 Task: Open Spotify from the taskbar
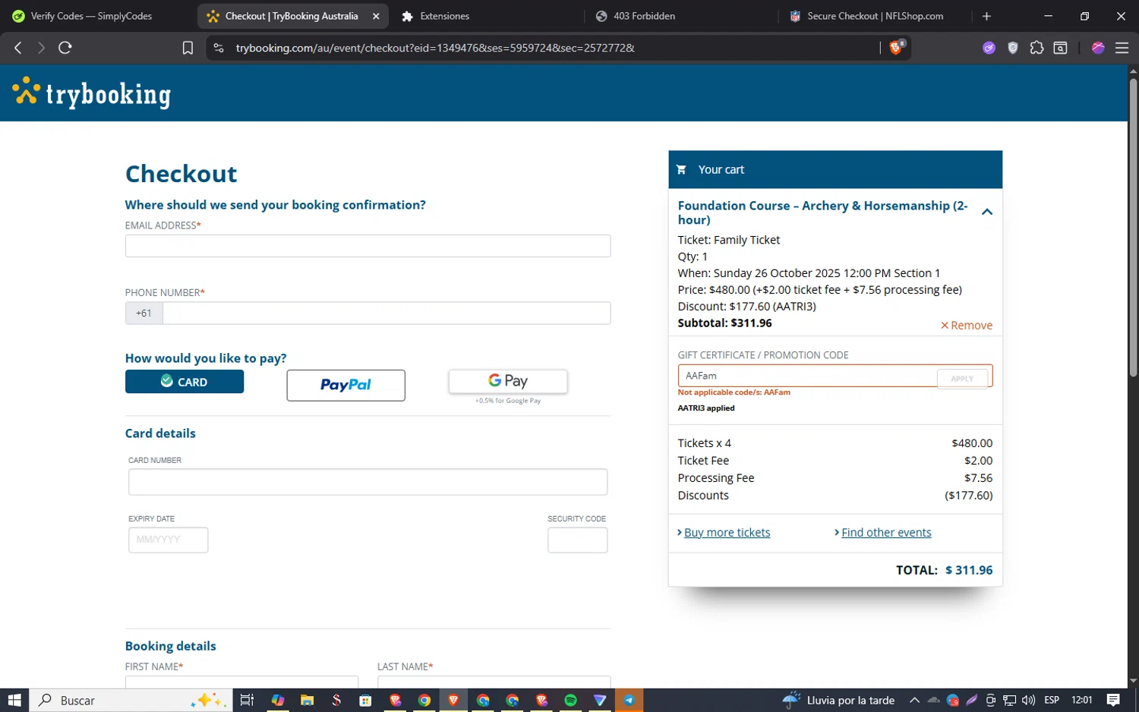pos(570,700)
